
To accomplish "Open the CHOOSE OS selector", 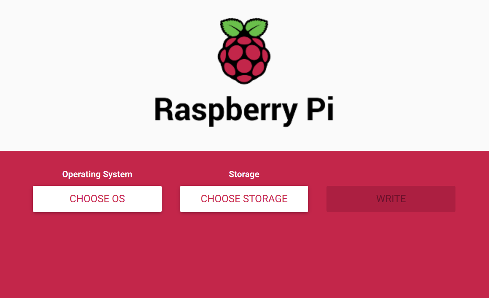I will 97,199.
